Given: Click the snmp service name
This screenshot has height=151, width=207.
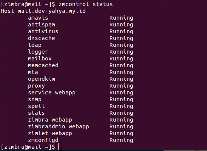Looking at the screenshot, I should pos(35,100).
